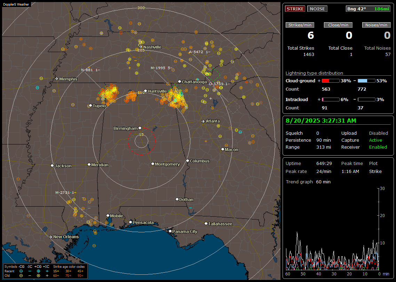Click the negative Cloud-ground blue percentage bar

tap(366, 81)
